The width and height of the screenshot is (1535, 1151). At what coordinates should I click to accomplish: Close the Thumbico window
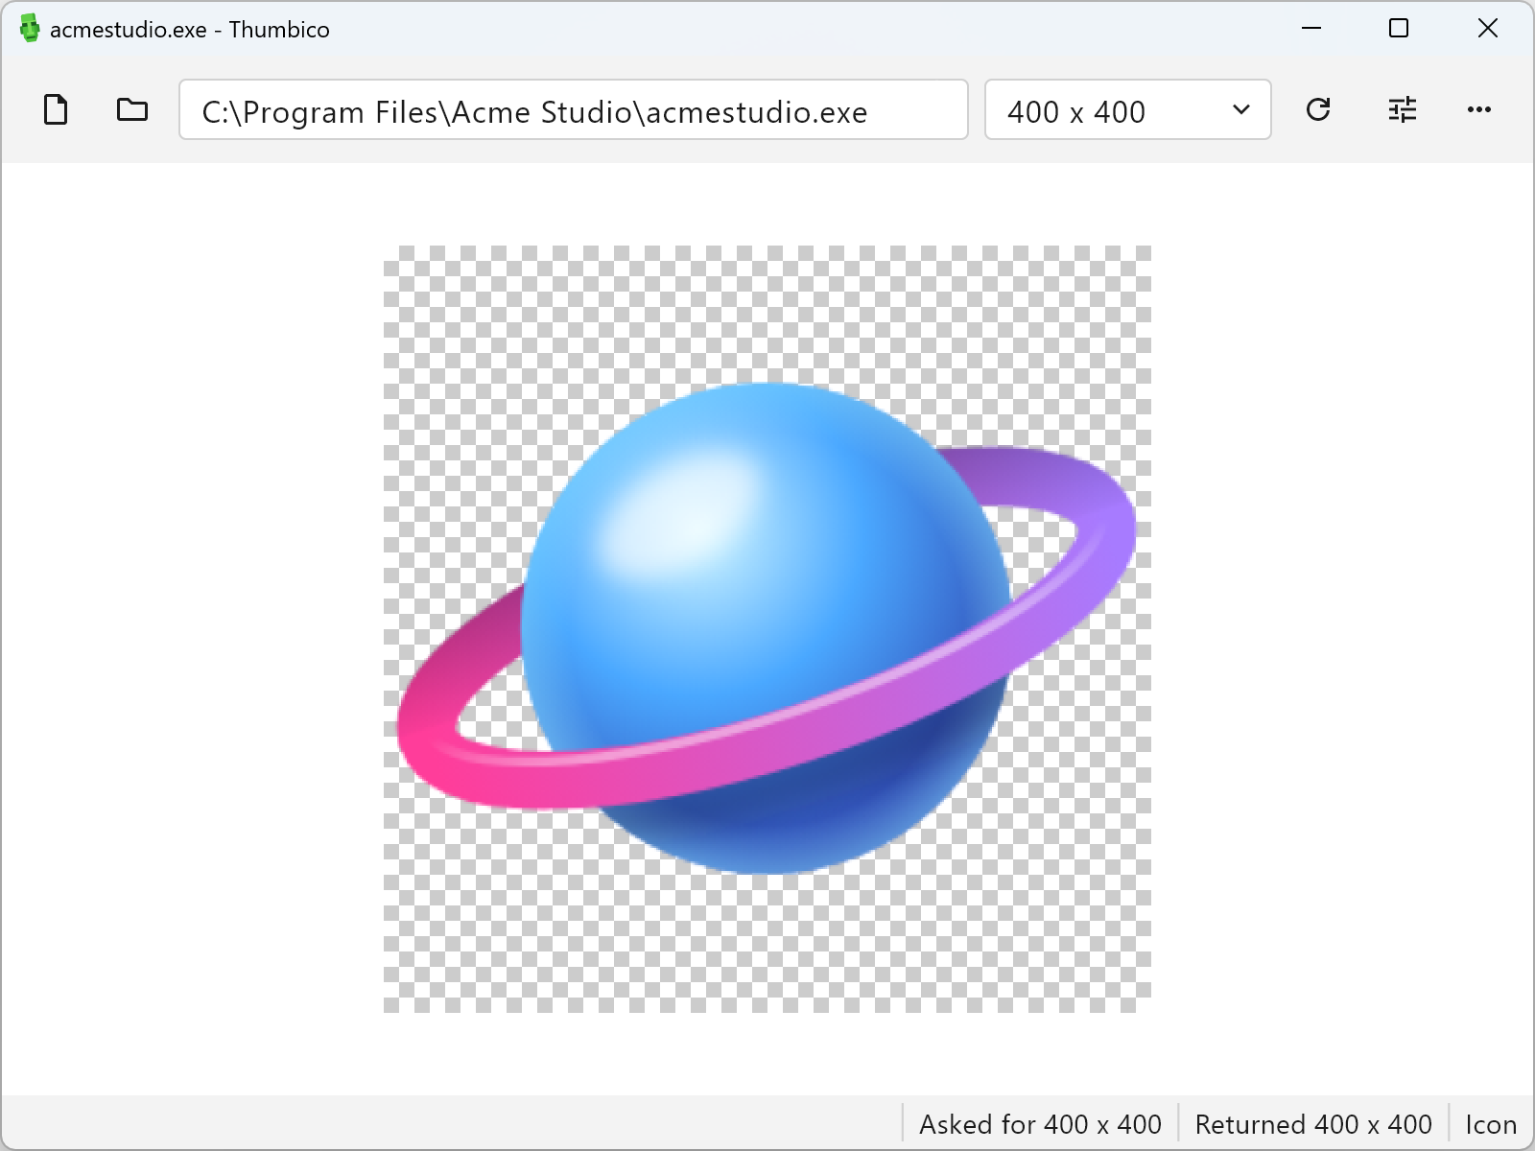pyautogui.click(x=1488, y=29)
